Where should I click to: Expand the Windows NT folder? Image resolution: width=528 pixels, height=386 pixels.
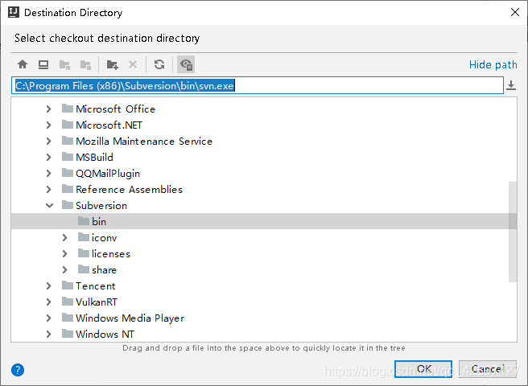click(49, 335)
